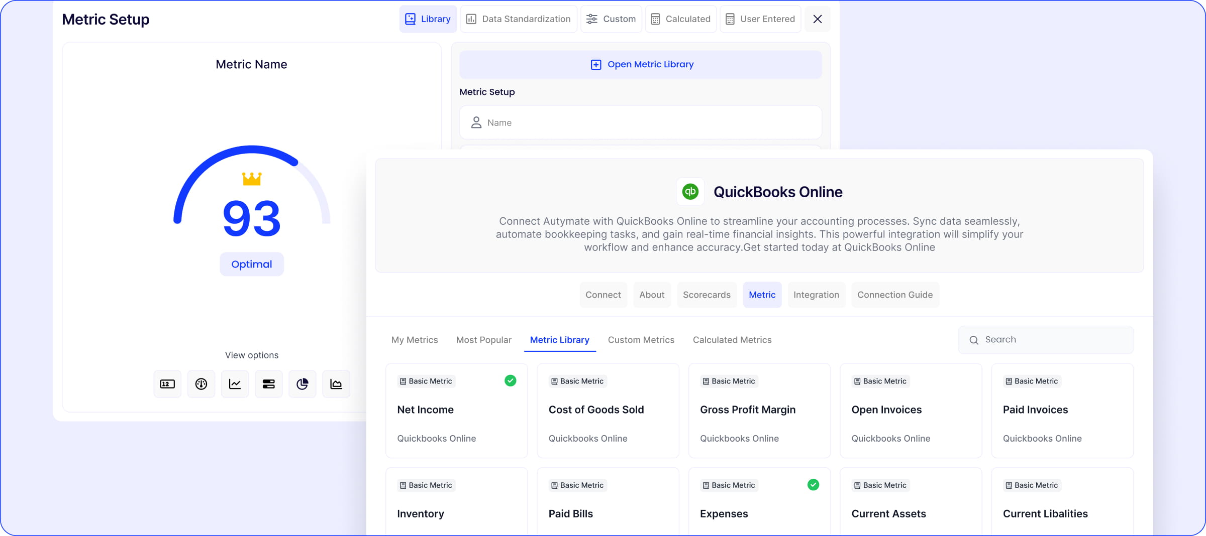Click the Optimal status badge

pos(252,264)
